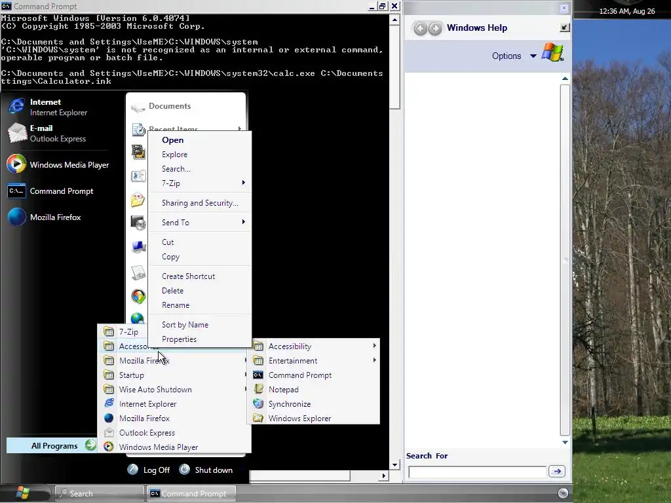This screenshot has width=671, height=503.
Task: Click the system tray round icon
Action: [x=563, y=493]
